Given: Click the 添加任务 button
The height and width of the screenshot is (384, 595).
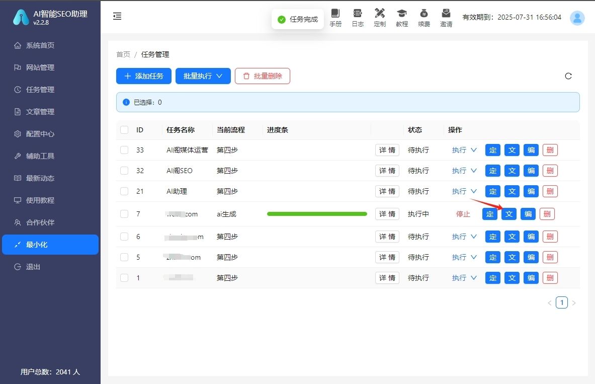Looking at the screenshot, I should click(x=144, y=76).
